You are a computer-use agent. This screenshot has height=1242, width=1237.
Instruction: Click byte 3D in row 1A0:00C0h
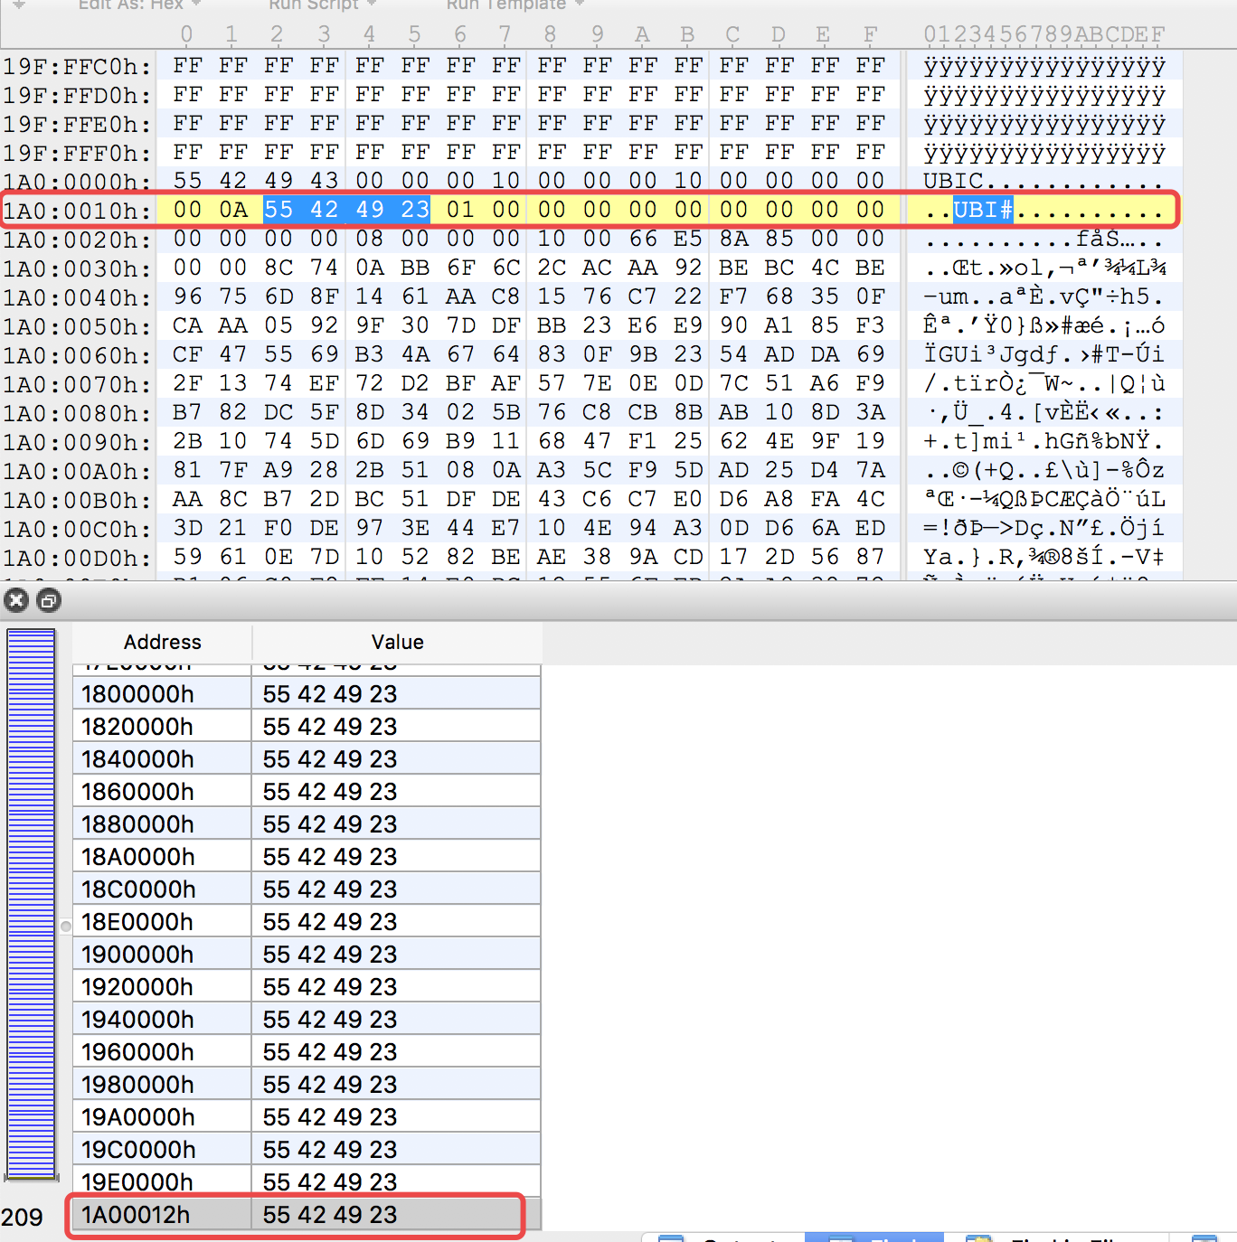click(x=187, y=528)
